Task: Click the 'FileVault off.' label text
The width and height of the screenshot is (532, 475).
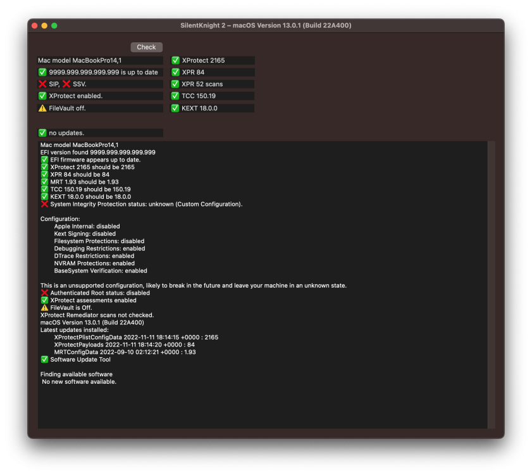Action: (67, 108)
